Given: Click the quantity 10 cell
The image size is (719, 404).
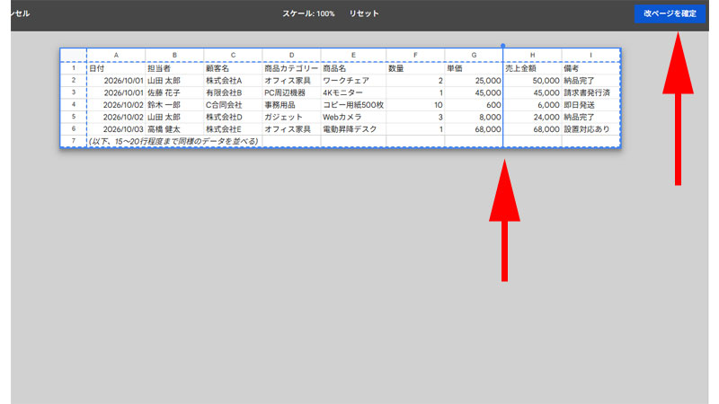Looking at the screenshot, I should pyautogui.click(x=415, y=104).
